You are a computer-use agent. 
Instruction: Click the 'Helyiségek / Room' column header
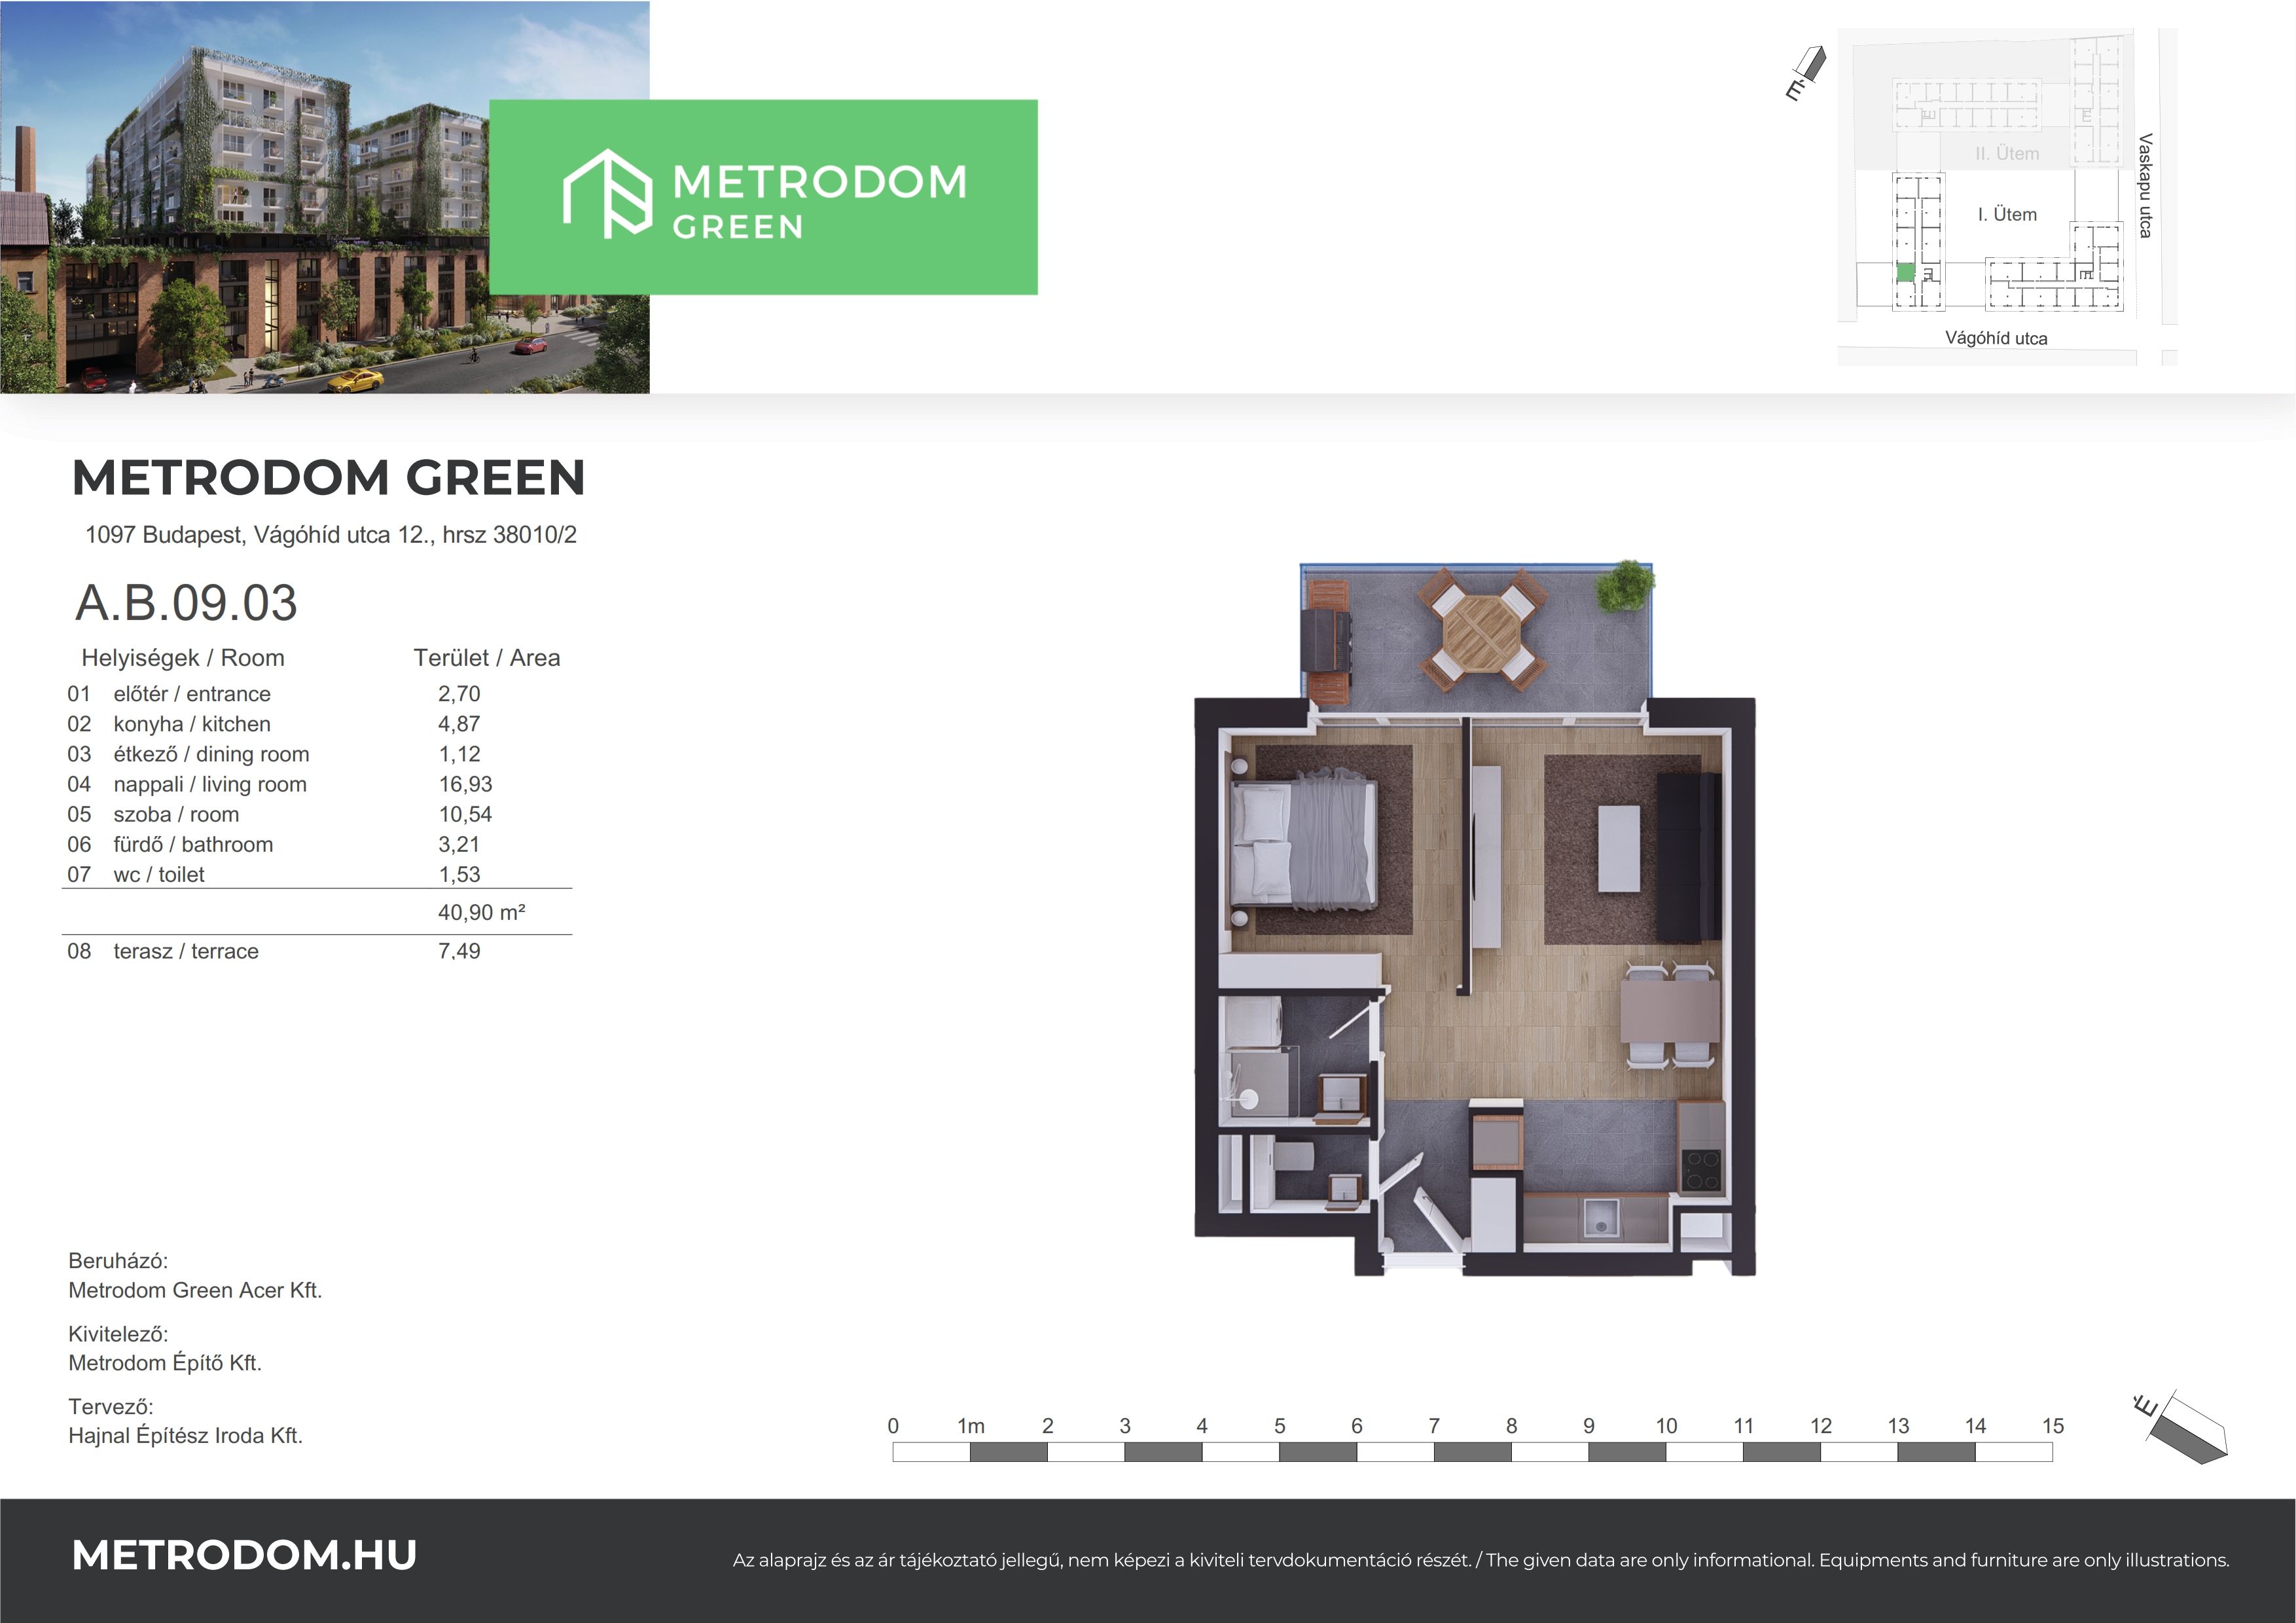pos(183,658)
